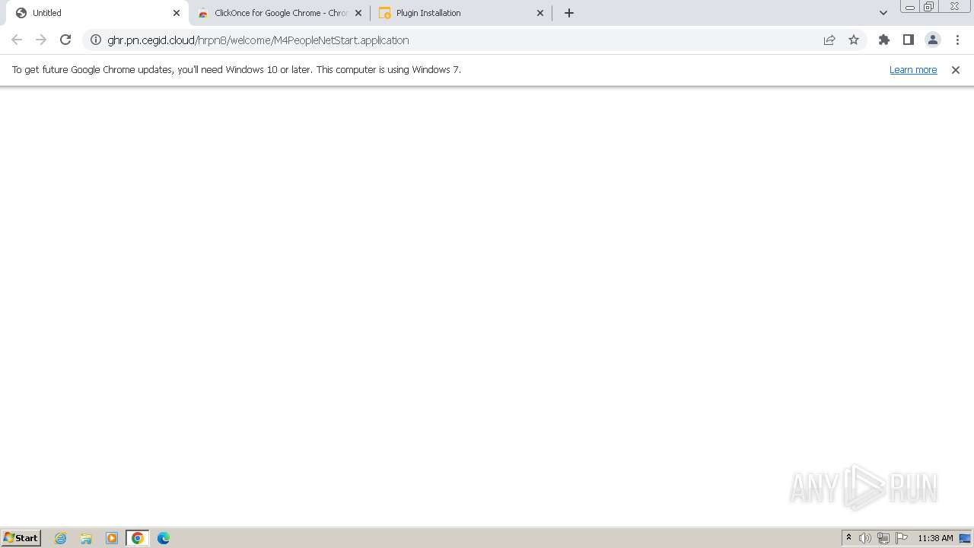Image resolution: width=974 pixels, height=548 pixels.
Task: Dismiss the Chrome updates info bar
Action: pyautogui.click(x=956, y=69)
